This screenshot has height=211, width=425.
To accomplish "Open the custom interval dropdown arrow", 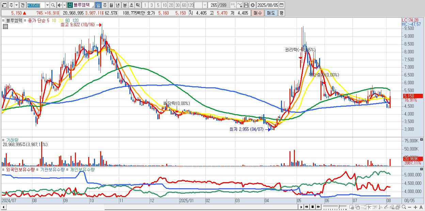I will [205, 5].
